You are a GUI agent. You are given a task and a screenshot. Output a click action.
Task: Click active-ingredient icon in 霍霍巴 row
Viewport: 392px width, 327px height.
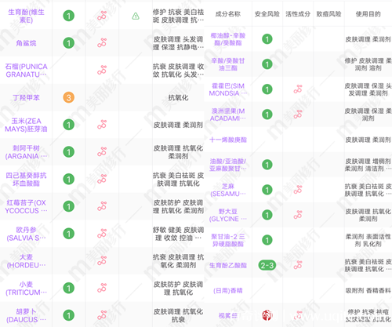coord(298,89)
